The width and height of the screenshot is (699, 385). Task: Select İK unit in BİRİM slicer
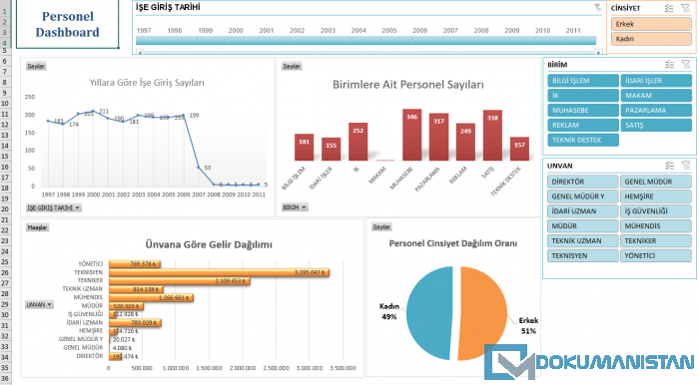[x=583, y=95]
